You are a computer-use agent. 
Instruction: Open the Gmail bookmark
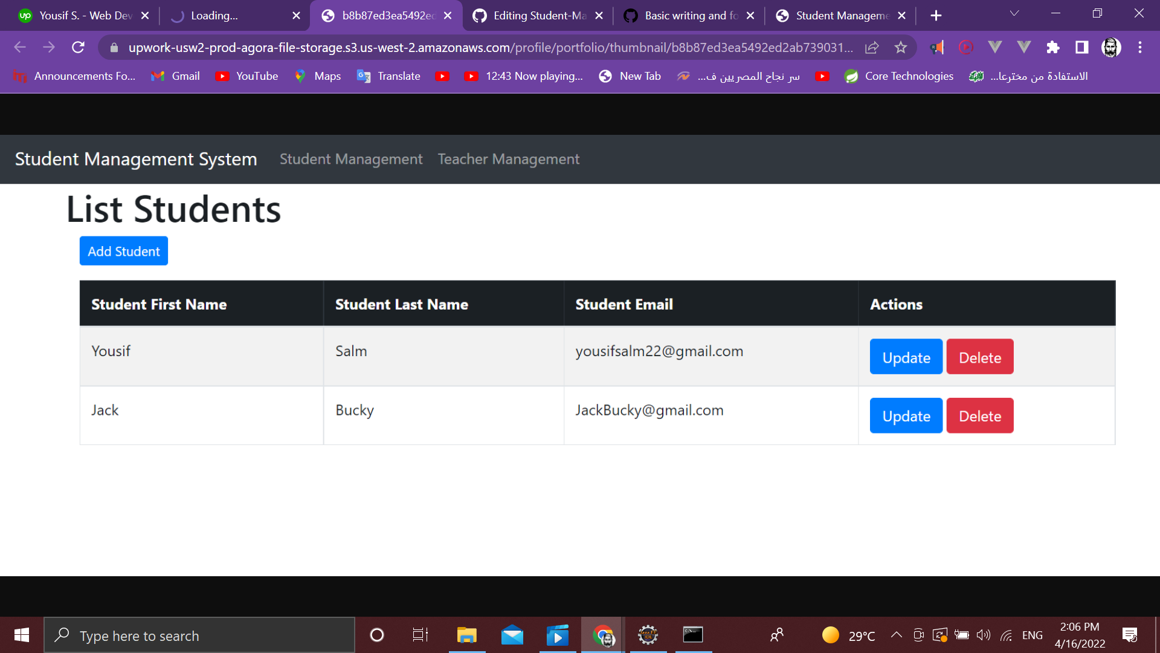[x=175, y=76]
